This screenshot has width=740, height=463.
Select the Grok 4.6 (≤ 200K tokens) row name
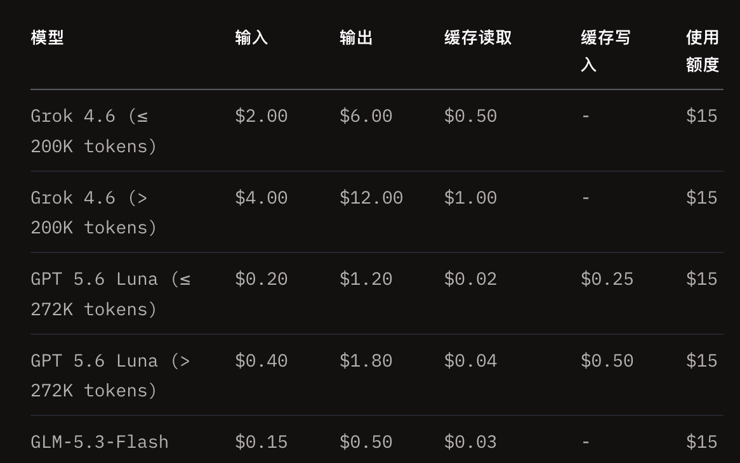[93, 131]
